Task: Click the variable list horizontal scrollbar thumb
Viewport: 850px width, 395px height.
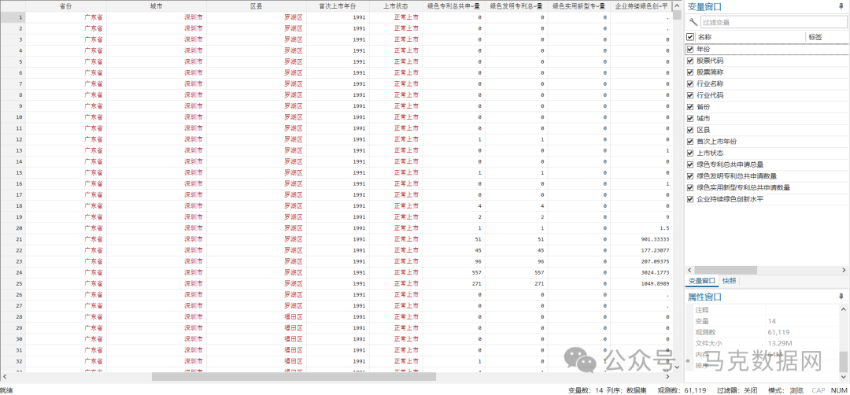Action: 726,269
